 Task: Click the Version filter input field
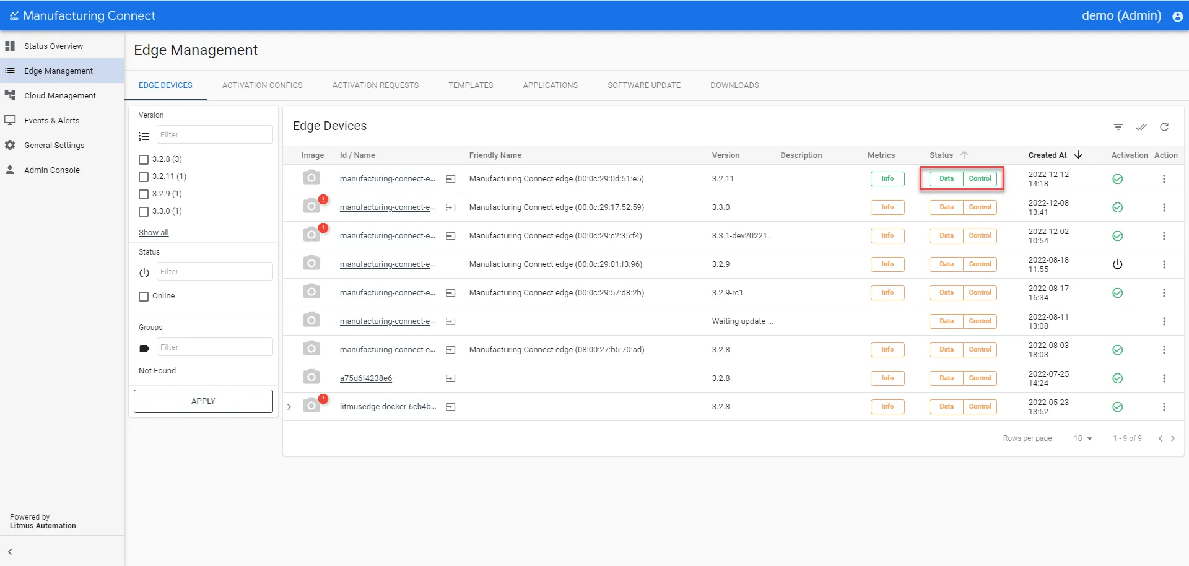214,135
